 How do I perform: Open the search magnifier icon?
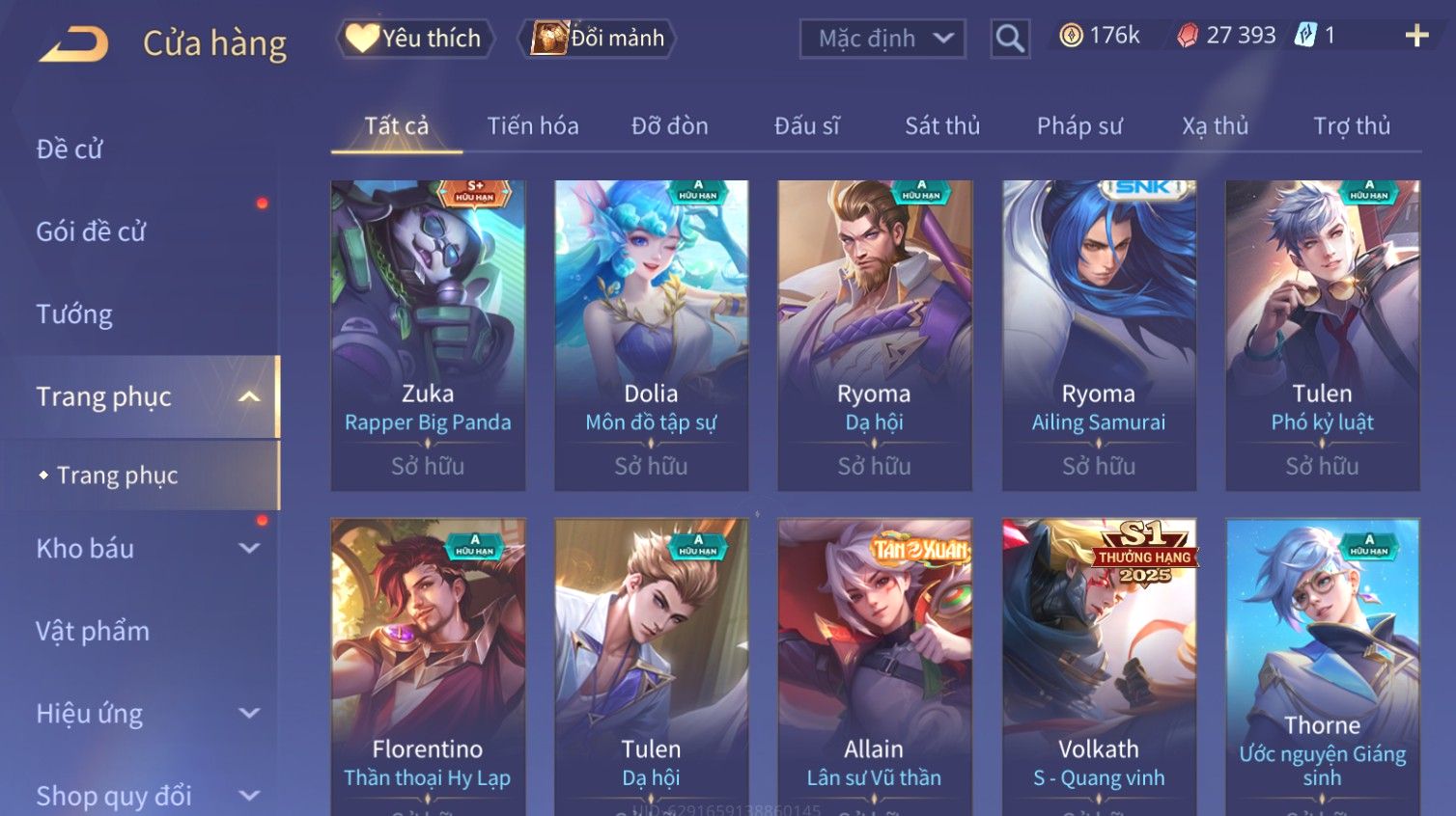[1010, 39]
